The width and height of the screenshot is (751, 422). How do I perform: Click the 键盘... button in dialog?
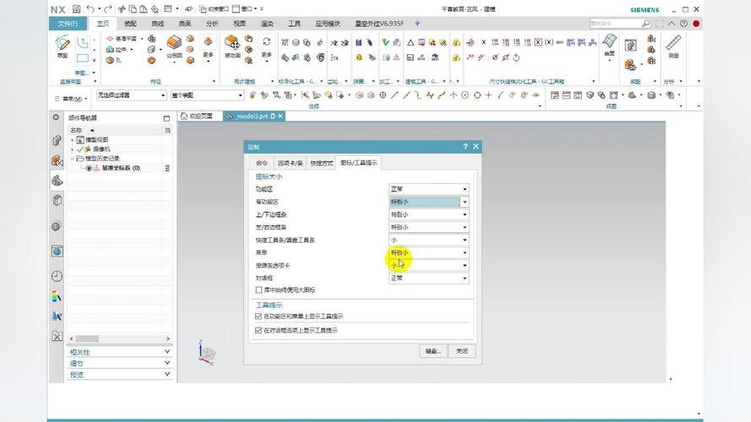click(x=433, y=351)
